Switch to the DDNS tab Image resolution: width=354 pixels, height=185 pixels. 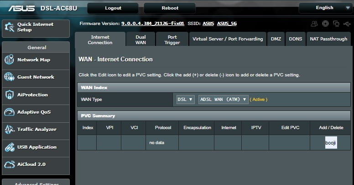(x=295, y=39)
